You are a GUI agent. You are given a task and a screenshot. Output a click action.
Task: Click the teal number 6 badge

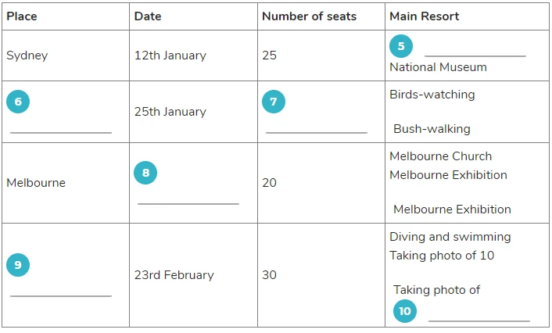click(18, 102)
